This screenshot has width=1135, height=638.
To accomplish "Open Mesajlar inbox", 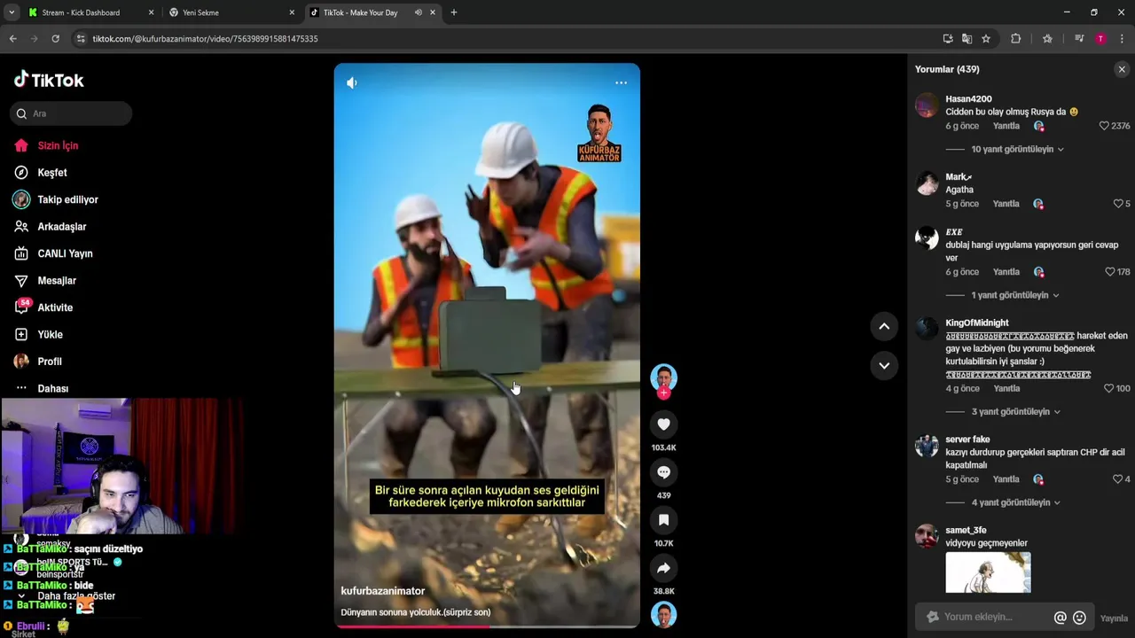I will tap(57, 281).
